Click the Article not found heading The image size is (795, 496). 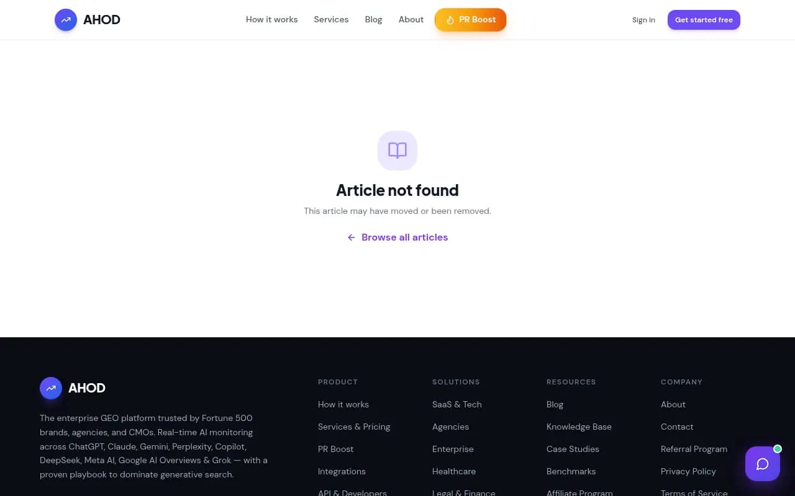[397, 190]
